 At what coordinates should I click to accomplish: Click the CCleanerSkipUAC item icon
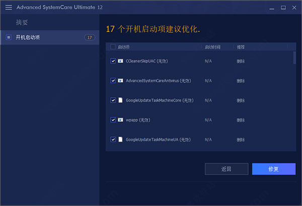pos(120,61)
